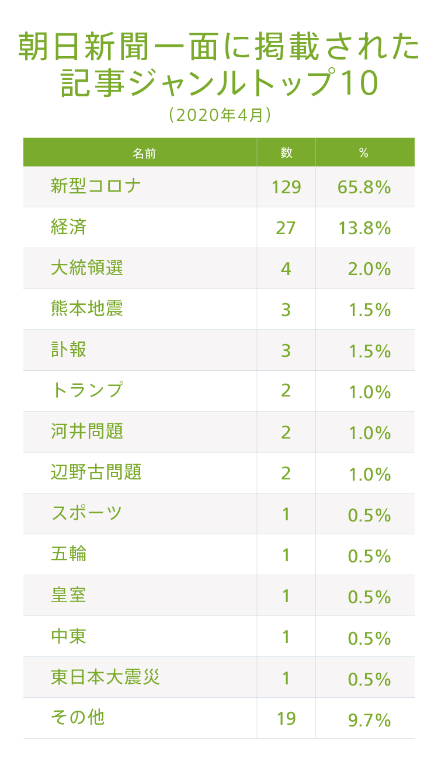Click the トランプ genre name
Screen dimensions: 438x772
click(x=87, y=391)
